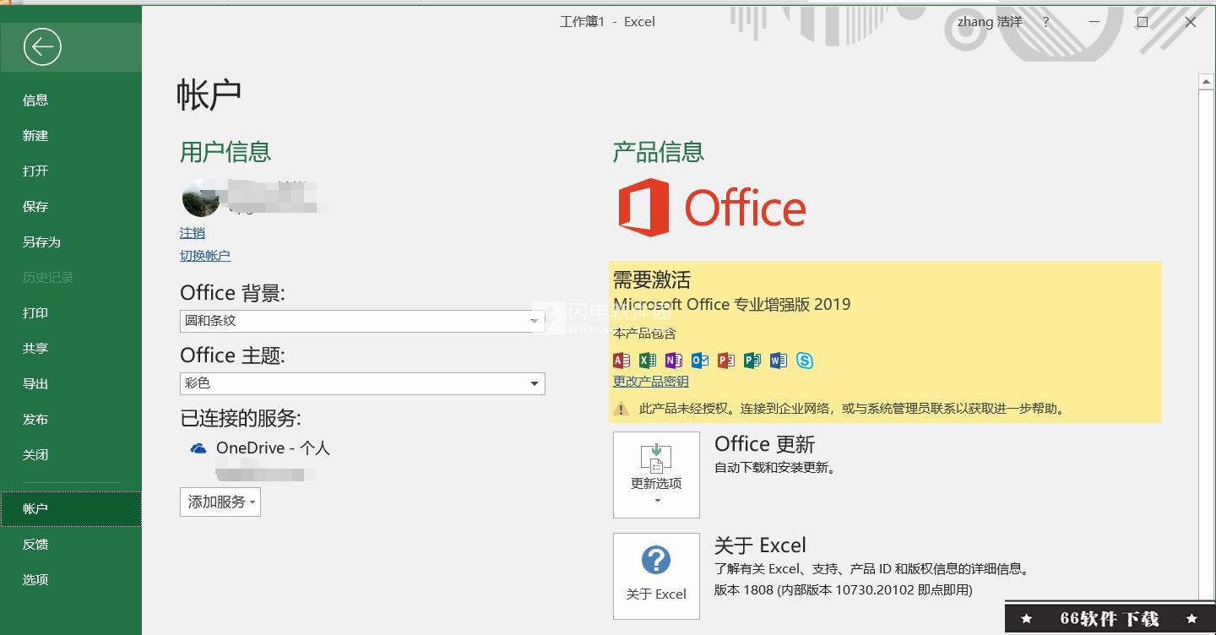The image size is (1216, 635).
Task: Click the 切换帐户 link
Action: [205, 256]
